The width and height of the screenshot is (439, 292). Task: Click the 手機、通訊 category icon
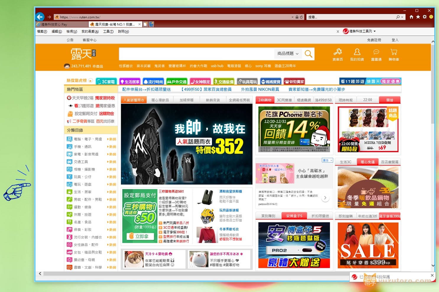coord(69,147)
